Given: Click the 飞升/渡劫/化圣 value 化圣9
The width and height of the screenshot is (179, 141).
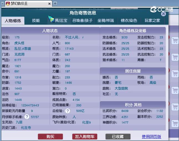Looking at the screenshot, I should pos(86,122).
